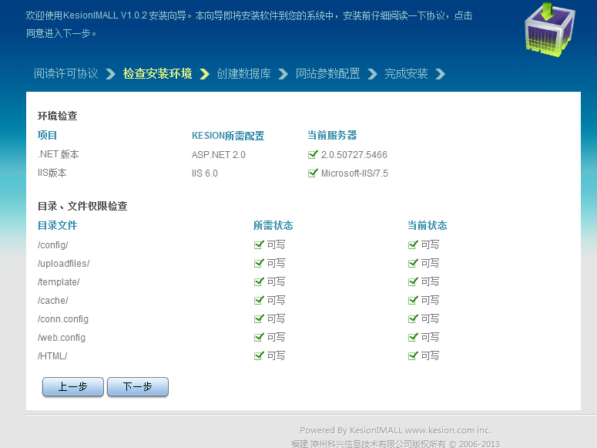The width and height of the screenshot is (597, 448).
Task: Click current-status check icon for /web.config
Action: coord(413,338)
